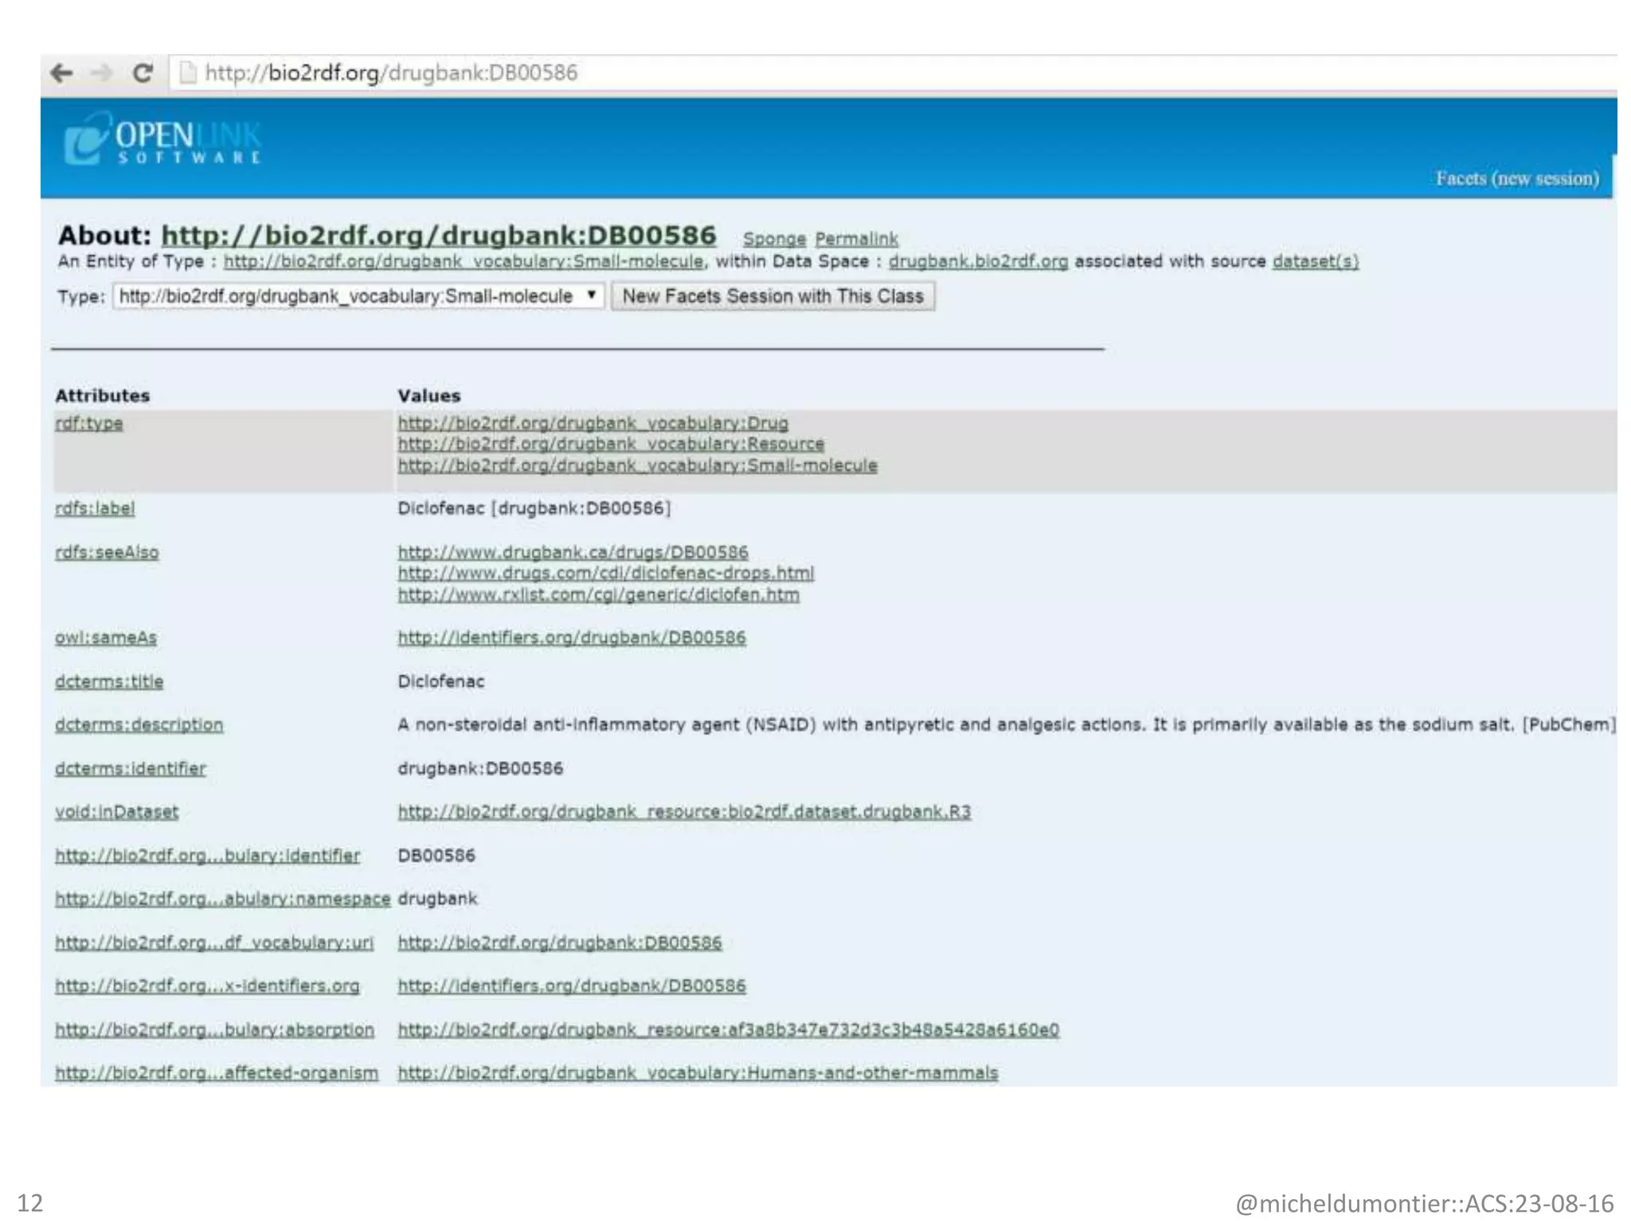The height and width of the screenshot is (1223, 1631).
Task: Open the Type dropdown selector
Action: (358, 296)
